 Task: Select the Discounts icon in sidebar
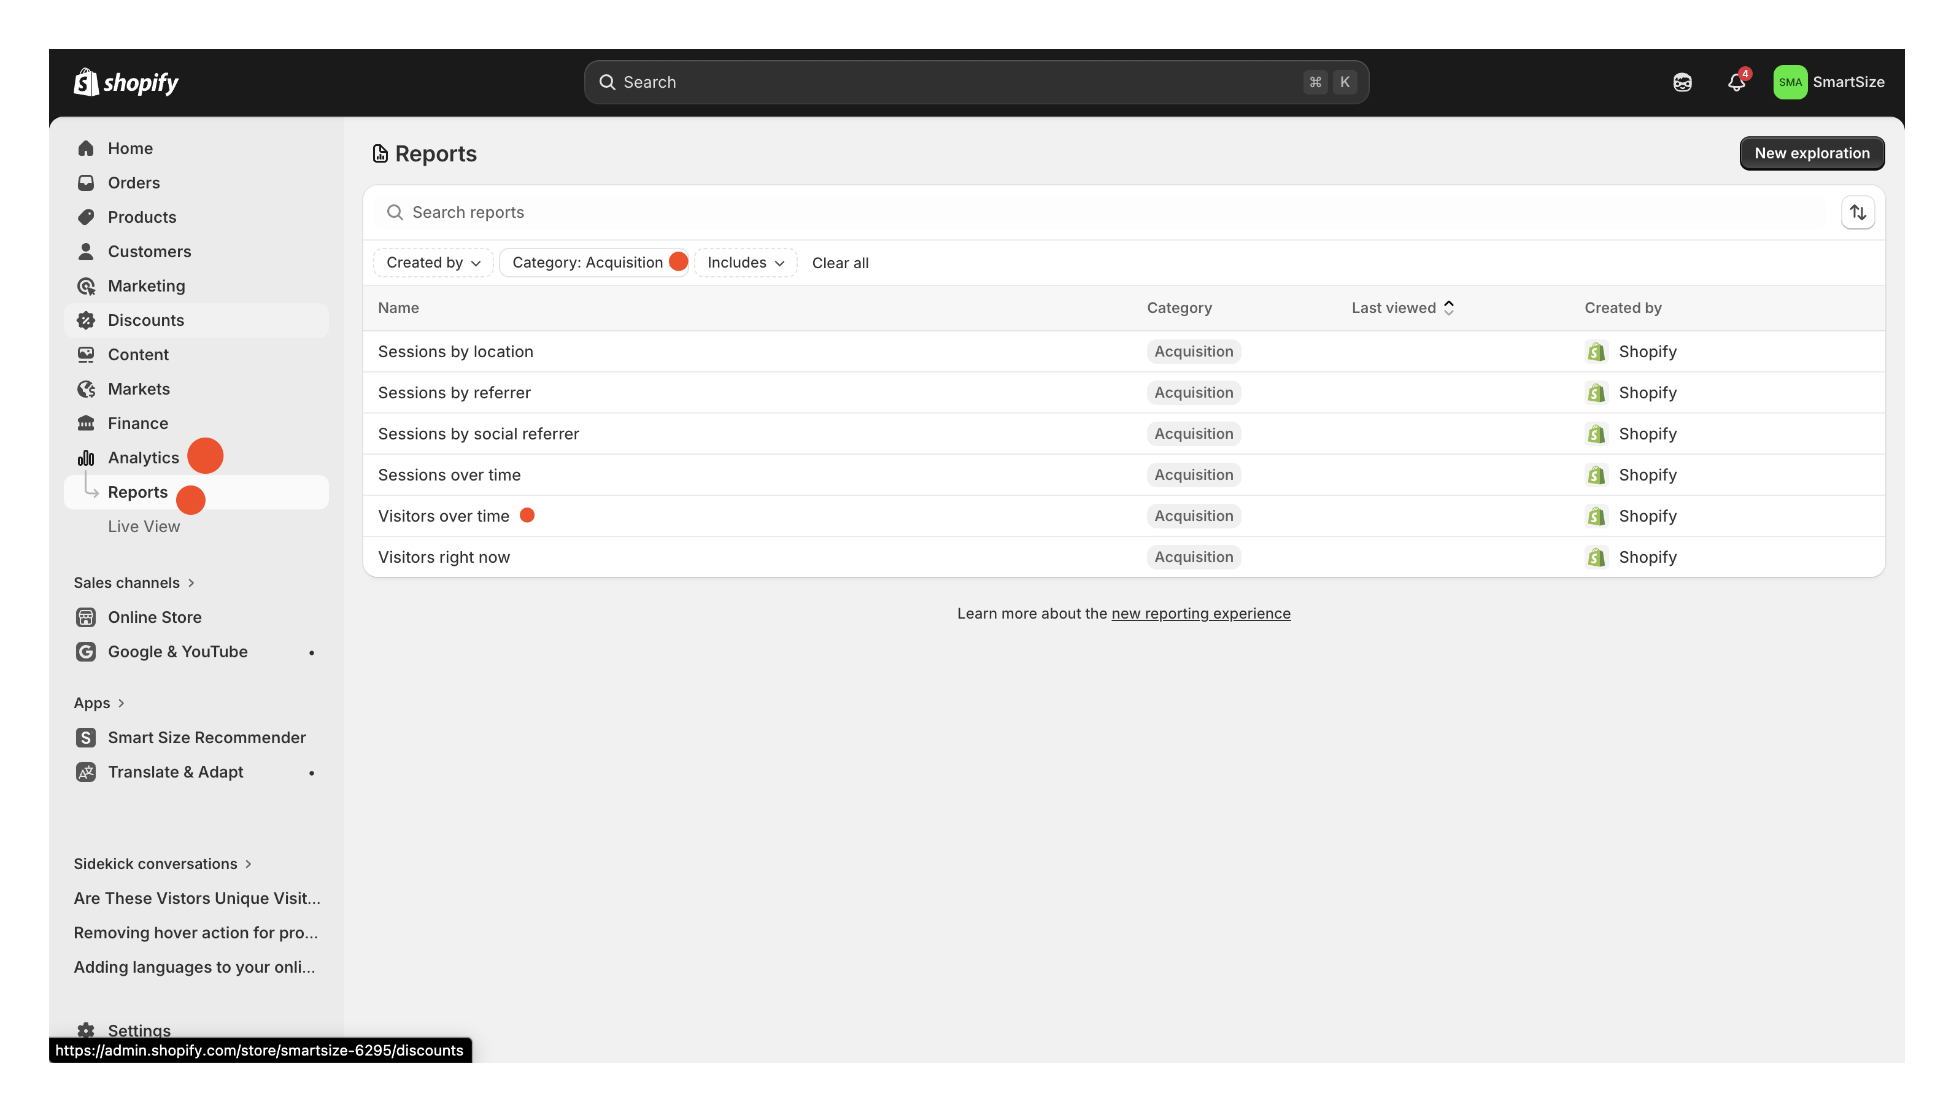pyautogui.click(x=87, y=320)
